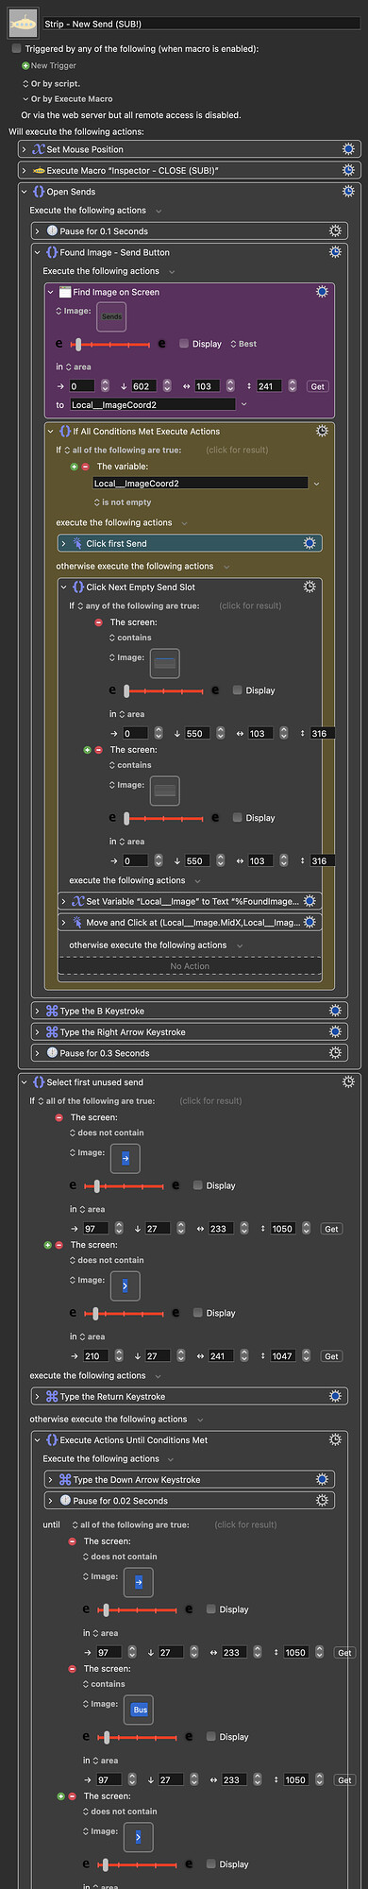Collapse the Click Next Empty Send Slot group

pos(64,587)
